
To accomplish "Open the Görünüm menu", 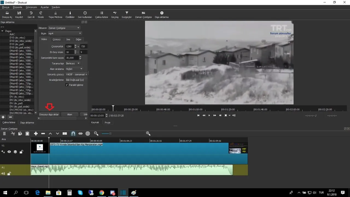I will tap(31, 7).
